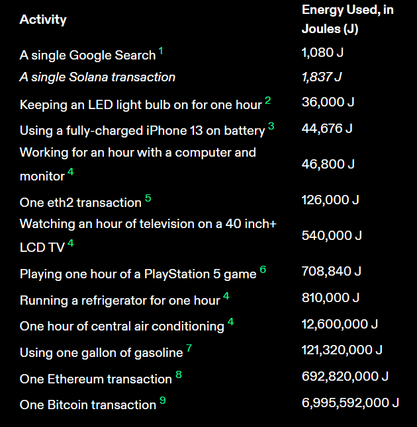The width and height of the screenshot is (417, 427).
Task: Click footnote 5 beside eth2 transaction
Action: click(x=148, y=198)
